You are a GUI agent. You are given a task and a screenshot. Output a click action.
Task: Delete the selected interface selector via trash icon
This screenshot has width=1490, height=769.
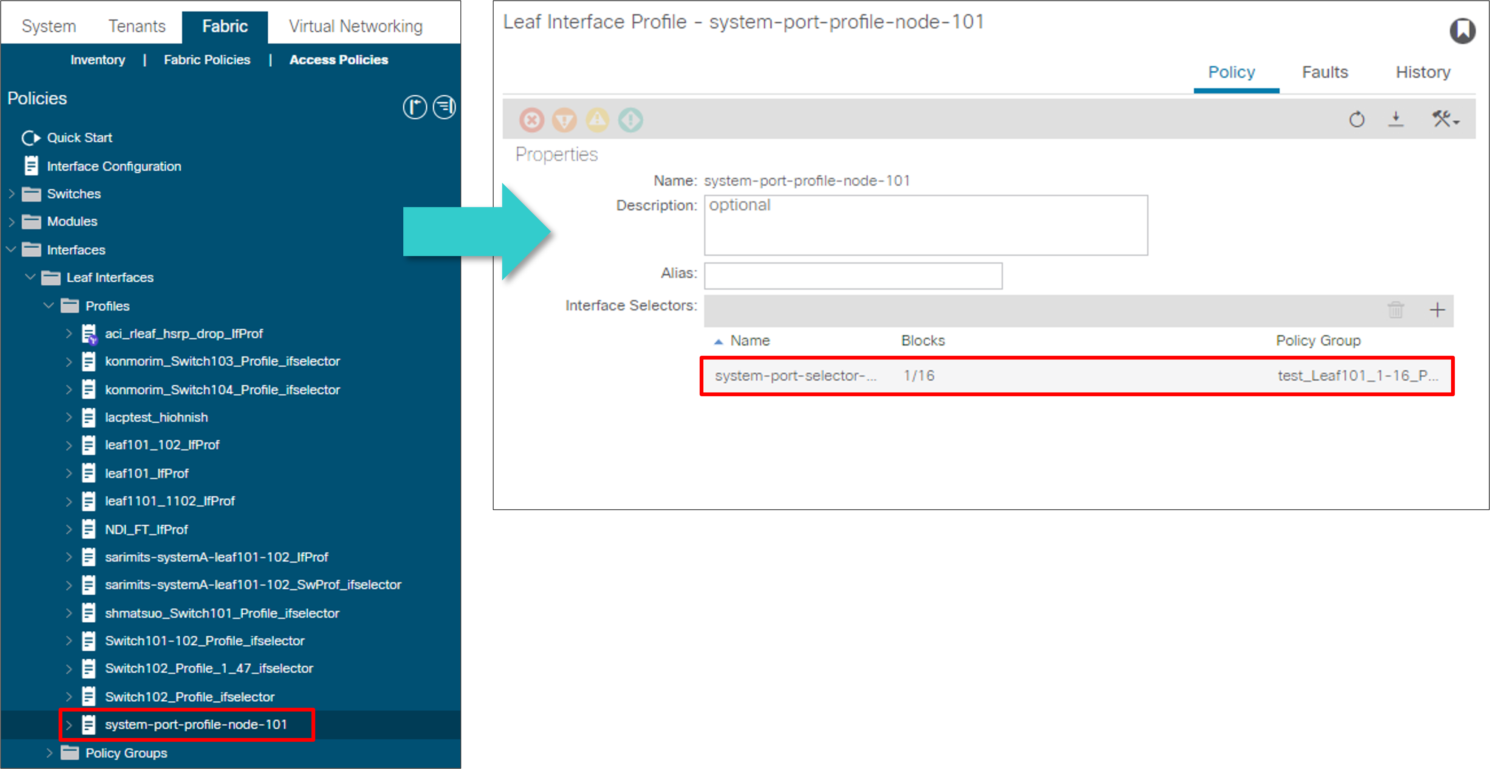pyautogui.click(x=1396, y=311)
